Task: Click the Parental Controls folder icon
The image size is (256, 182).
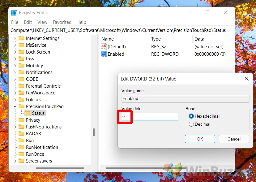Action: pyautogui.click(x=21, y=86)
